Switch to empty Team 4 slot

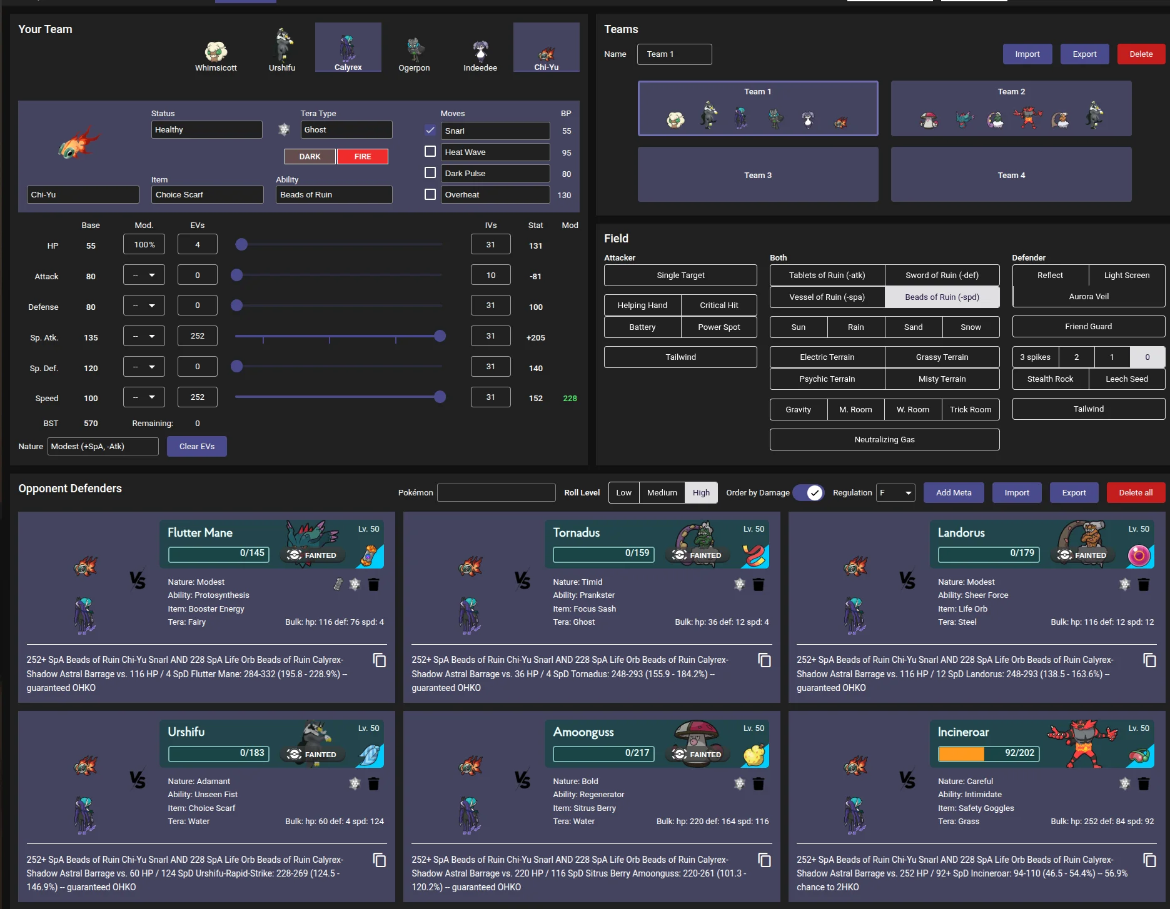tap(1011, 175)
